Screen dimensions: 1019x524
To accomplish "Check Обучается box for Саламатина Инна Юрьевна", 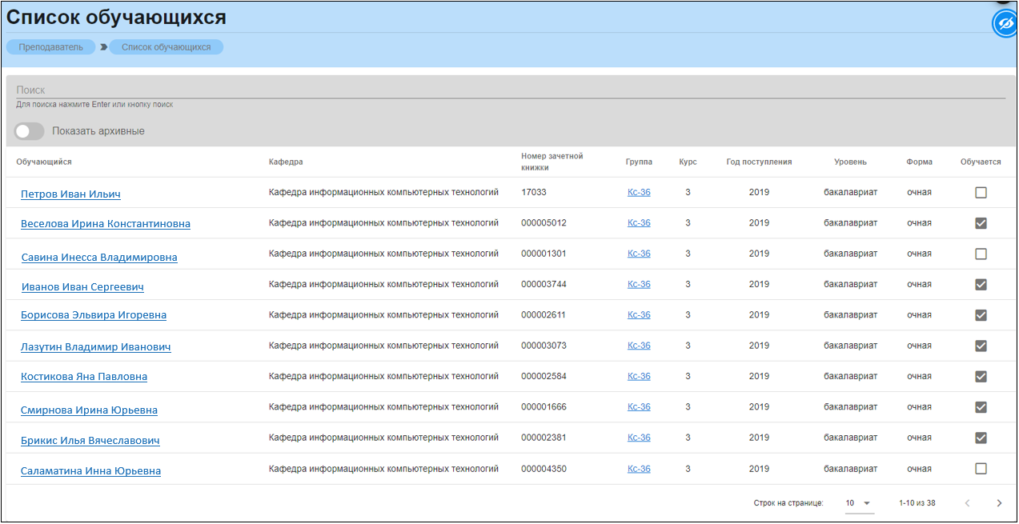I will click(981, 469).
